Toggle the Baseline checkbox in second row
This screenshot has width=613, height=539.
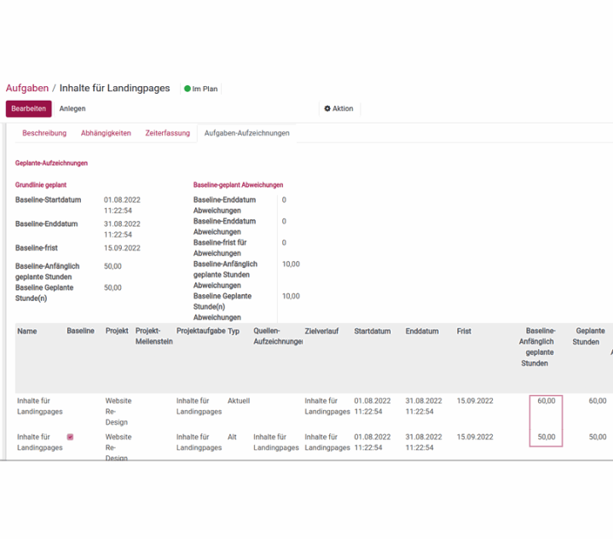tap(70, 437)
